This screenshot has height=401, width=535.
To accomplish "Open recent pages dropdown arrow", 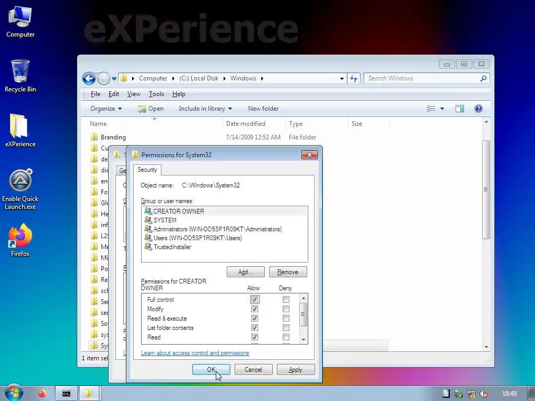I will [114, 79].
